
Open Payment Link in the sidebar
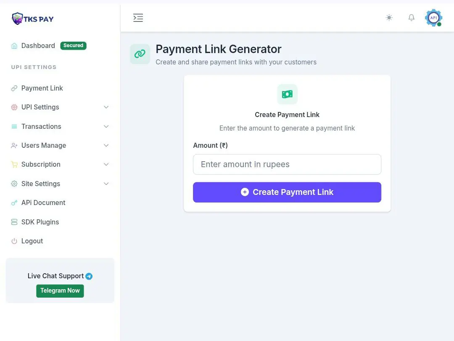[42, 88]
